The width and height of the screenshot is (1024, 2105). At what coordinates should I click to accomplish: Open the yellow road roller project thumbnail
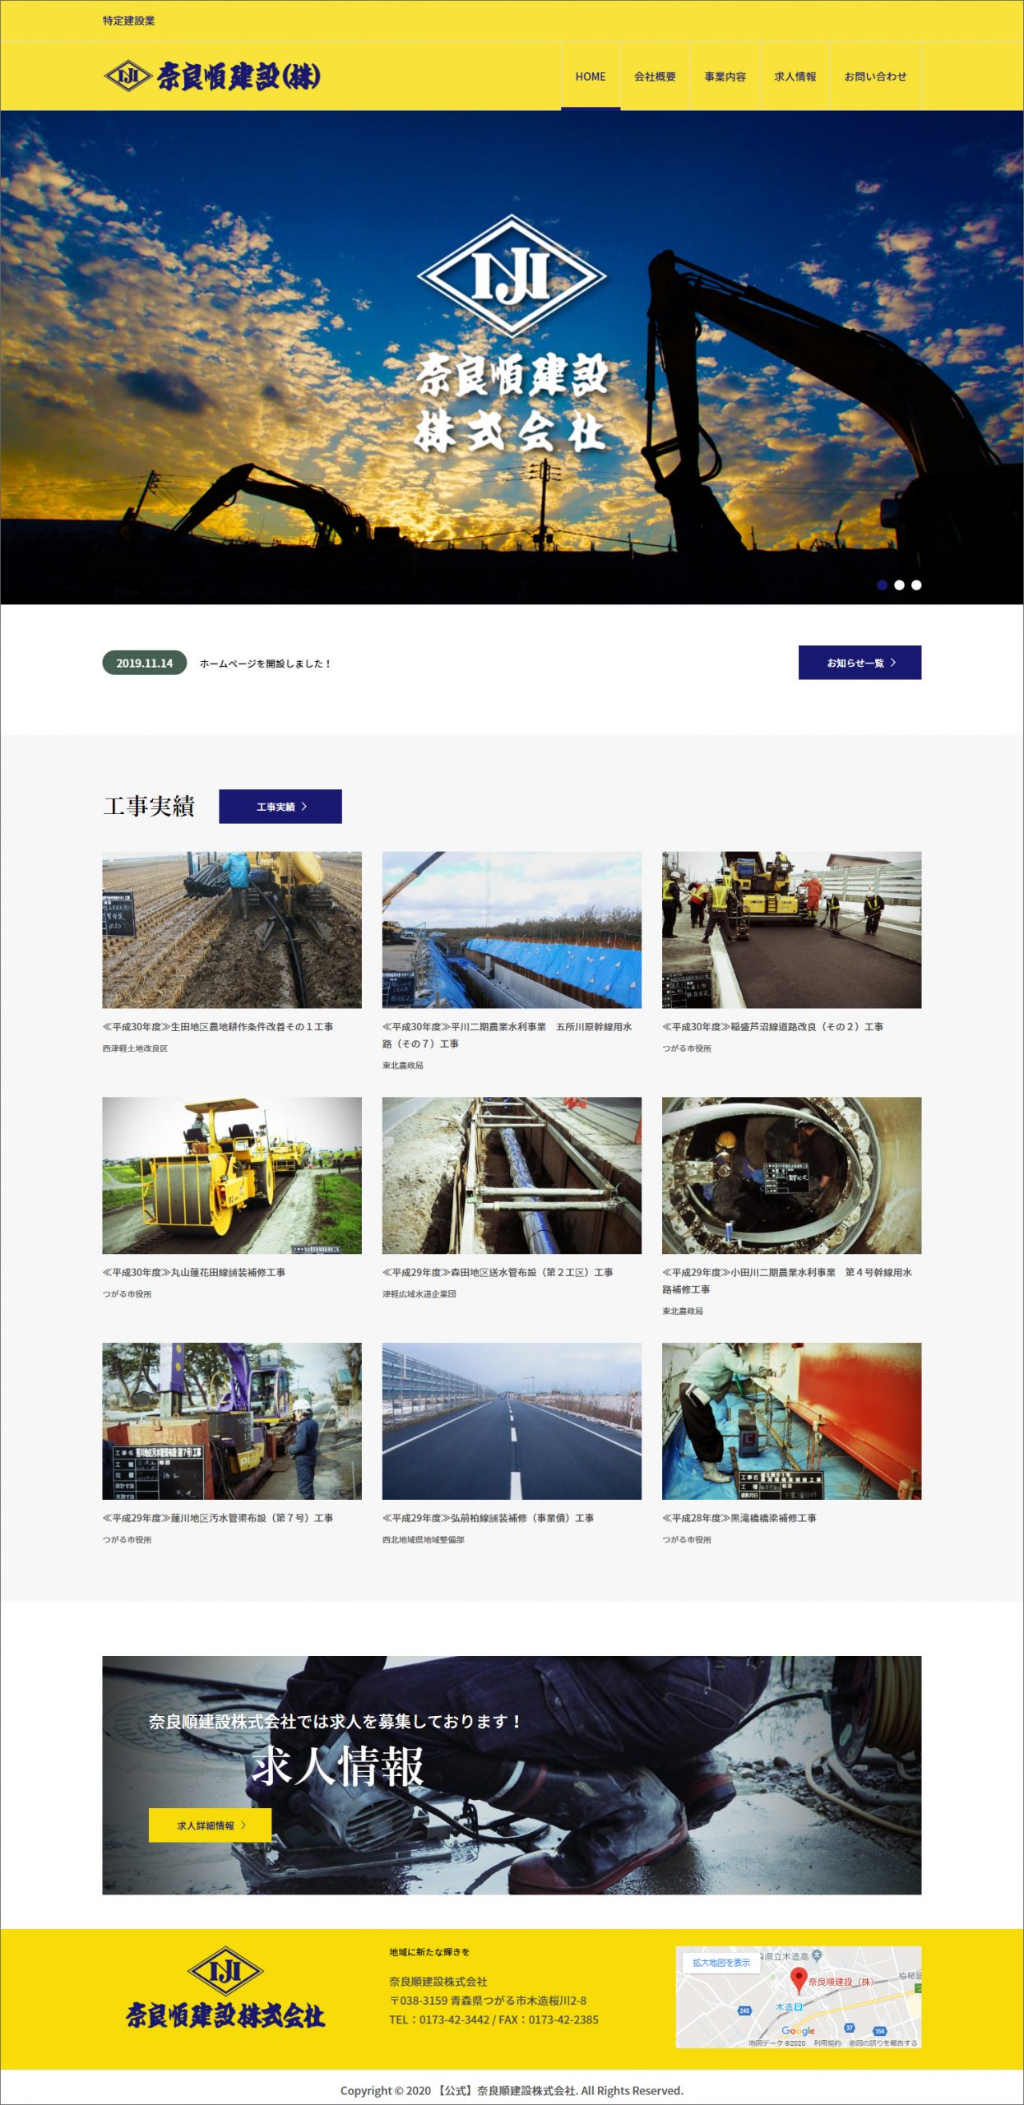click(231, 1175)
